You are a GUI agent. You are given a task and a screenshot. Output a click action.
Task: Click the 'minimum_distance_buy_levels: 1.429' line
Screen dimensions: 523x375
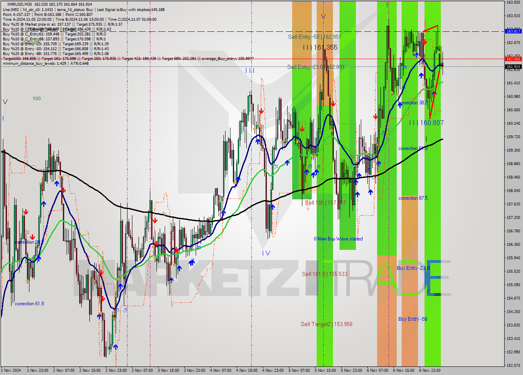point(45,63)
